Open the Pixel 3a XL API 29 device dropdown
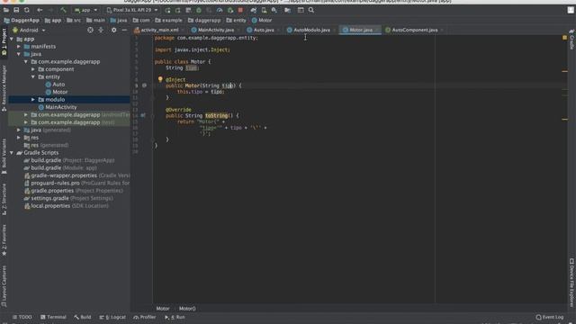 (132, 10)
